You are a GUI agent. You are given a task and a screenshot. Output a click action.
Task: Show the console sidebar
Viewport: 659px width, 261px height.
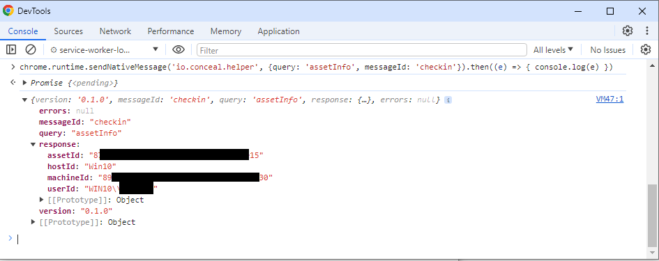[x=11, y=49]
